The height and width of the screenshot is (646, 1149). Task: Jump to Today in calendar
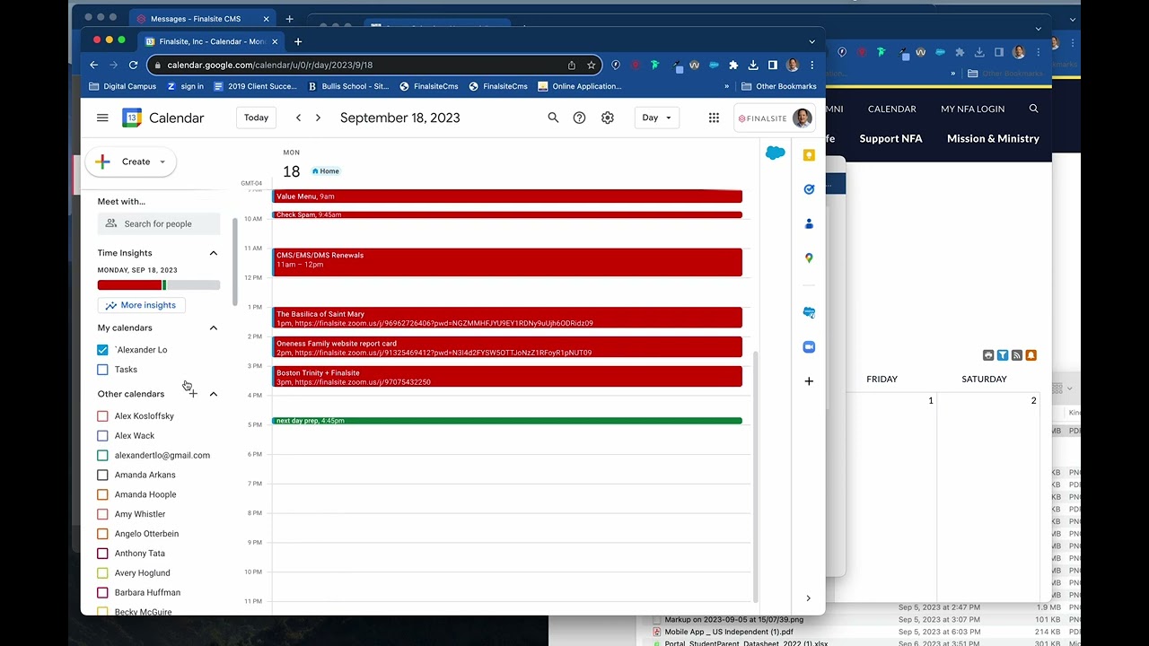256,118
